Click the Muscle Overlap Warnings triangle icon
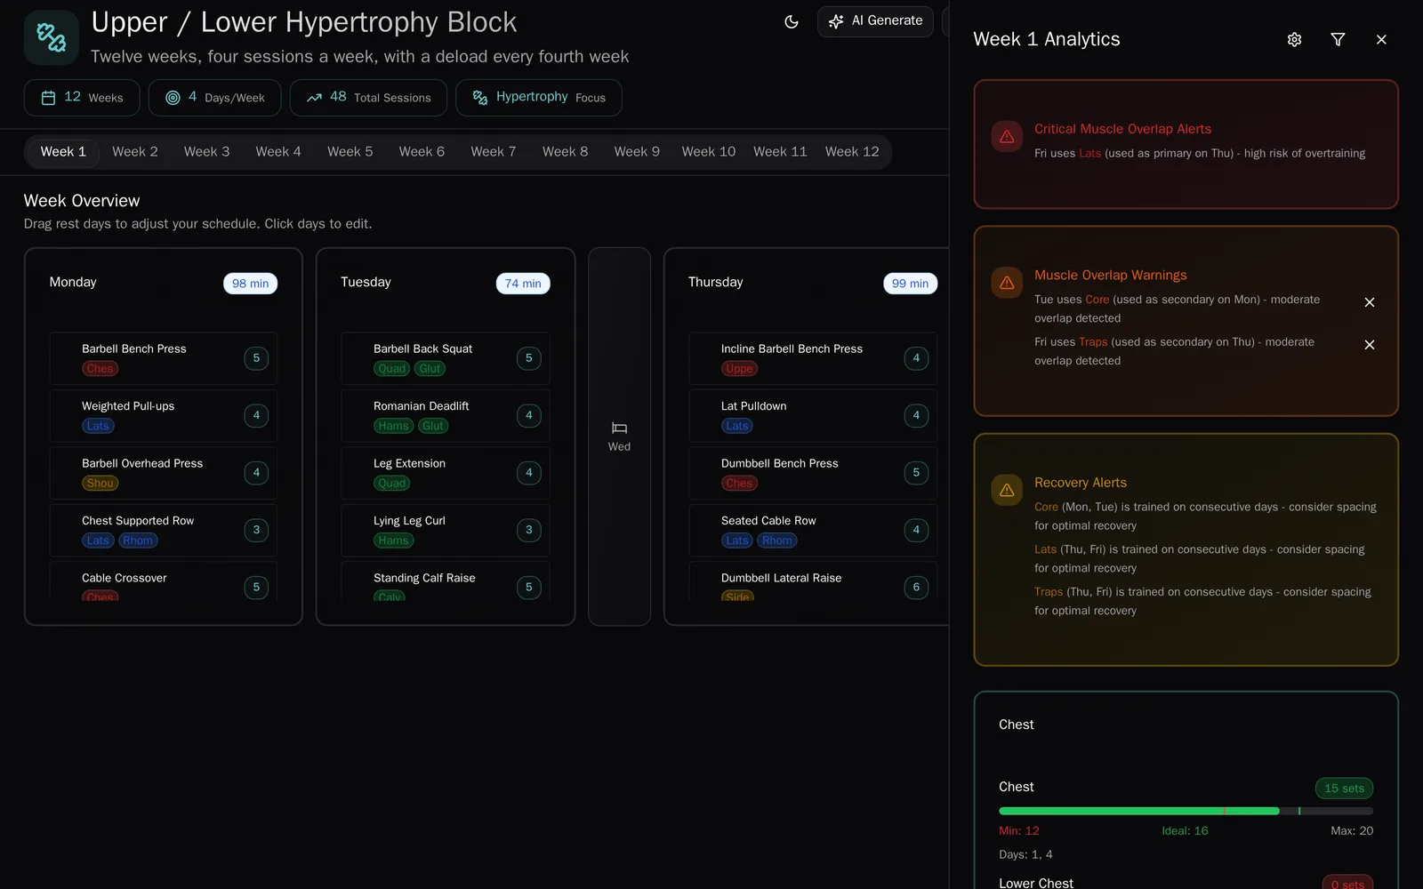This screenshot has height=889, width=1423. tap(1007, 283)
